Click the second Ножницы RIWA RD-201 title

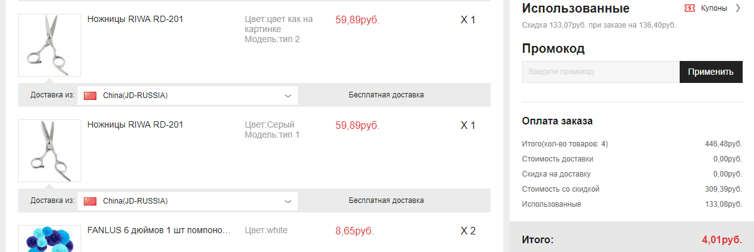click(x=135, y=125)
